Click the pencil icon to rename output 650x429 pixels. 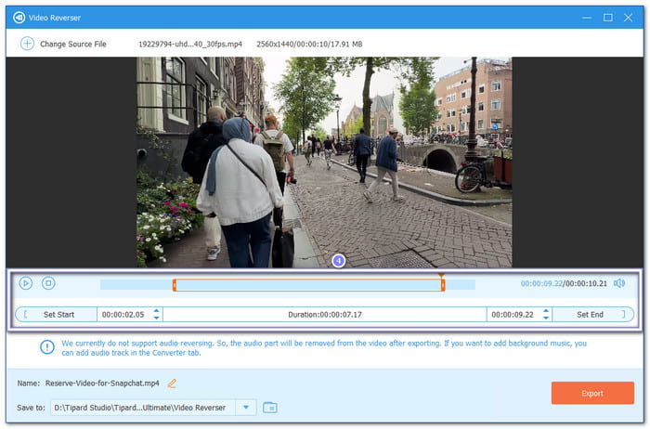point(172,383)
